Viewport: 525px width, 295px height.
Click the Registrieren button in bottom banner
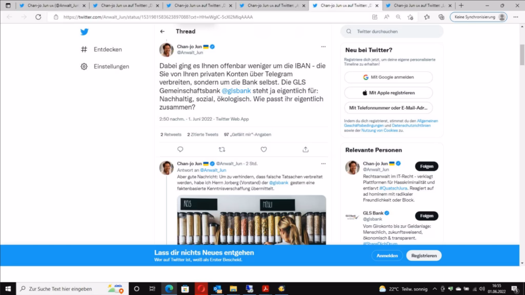(423, 256)
